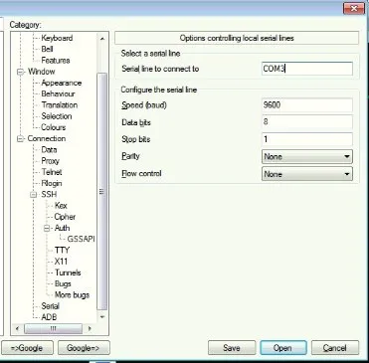The width and height of the screenshot is (369, 363).
Task: Click the Open button
Action: point(283,348)
